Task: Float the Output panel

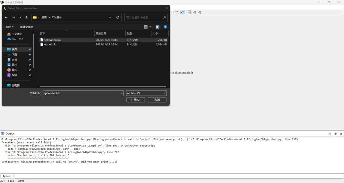Action: pos(335,134)
